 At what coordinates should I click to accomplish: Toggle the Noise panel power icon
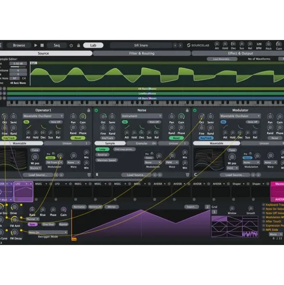96,110
